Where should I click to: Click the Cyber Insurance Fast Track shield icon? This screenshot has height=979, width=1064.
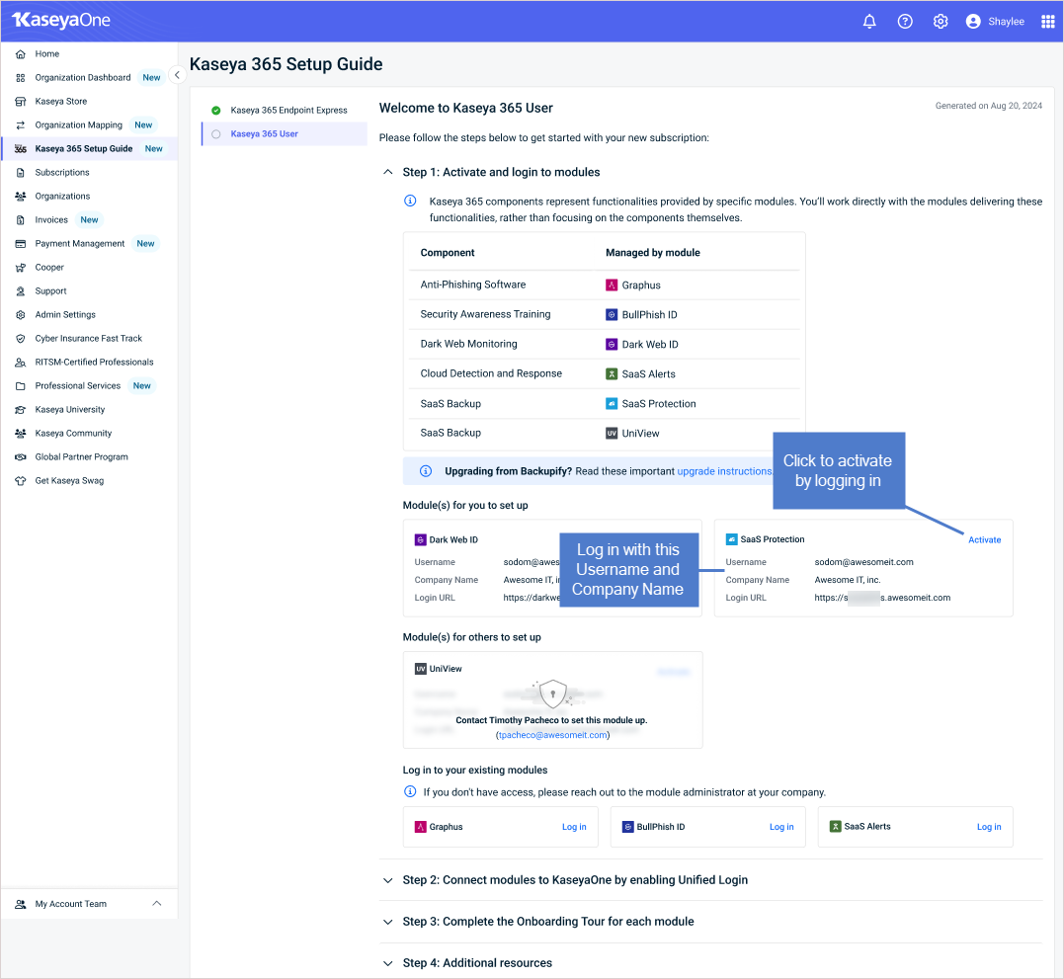(x=21, y=339)
